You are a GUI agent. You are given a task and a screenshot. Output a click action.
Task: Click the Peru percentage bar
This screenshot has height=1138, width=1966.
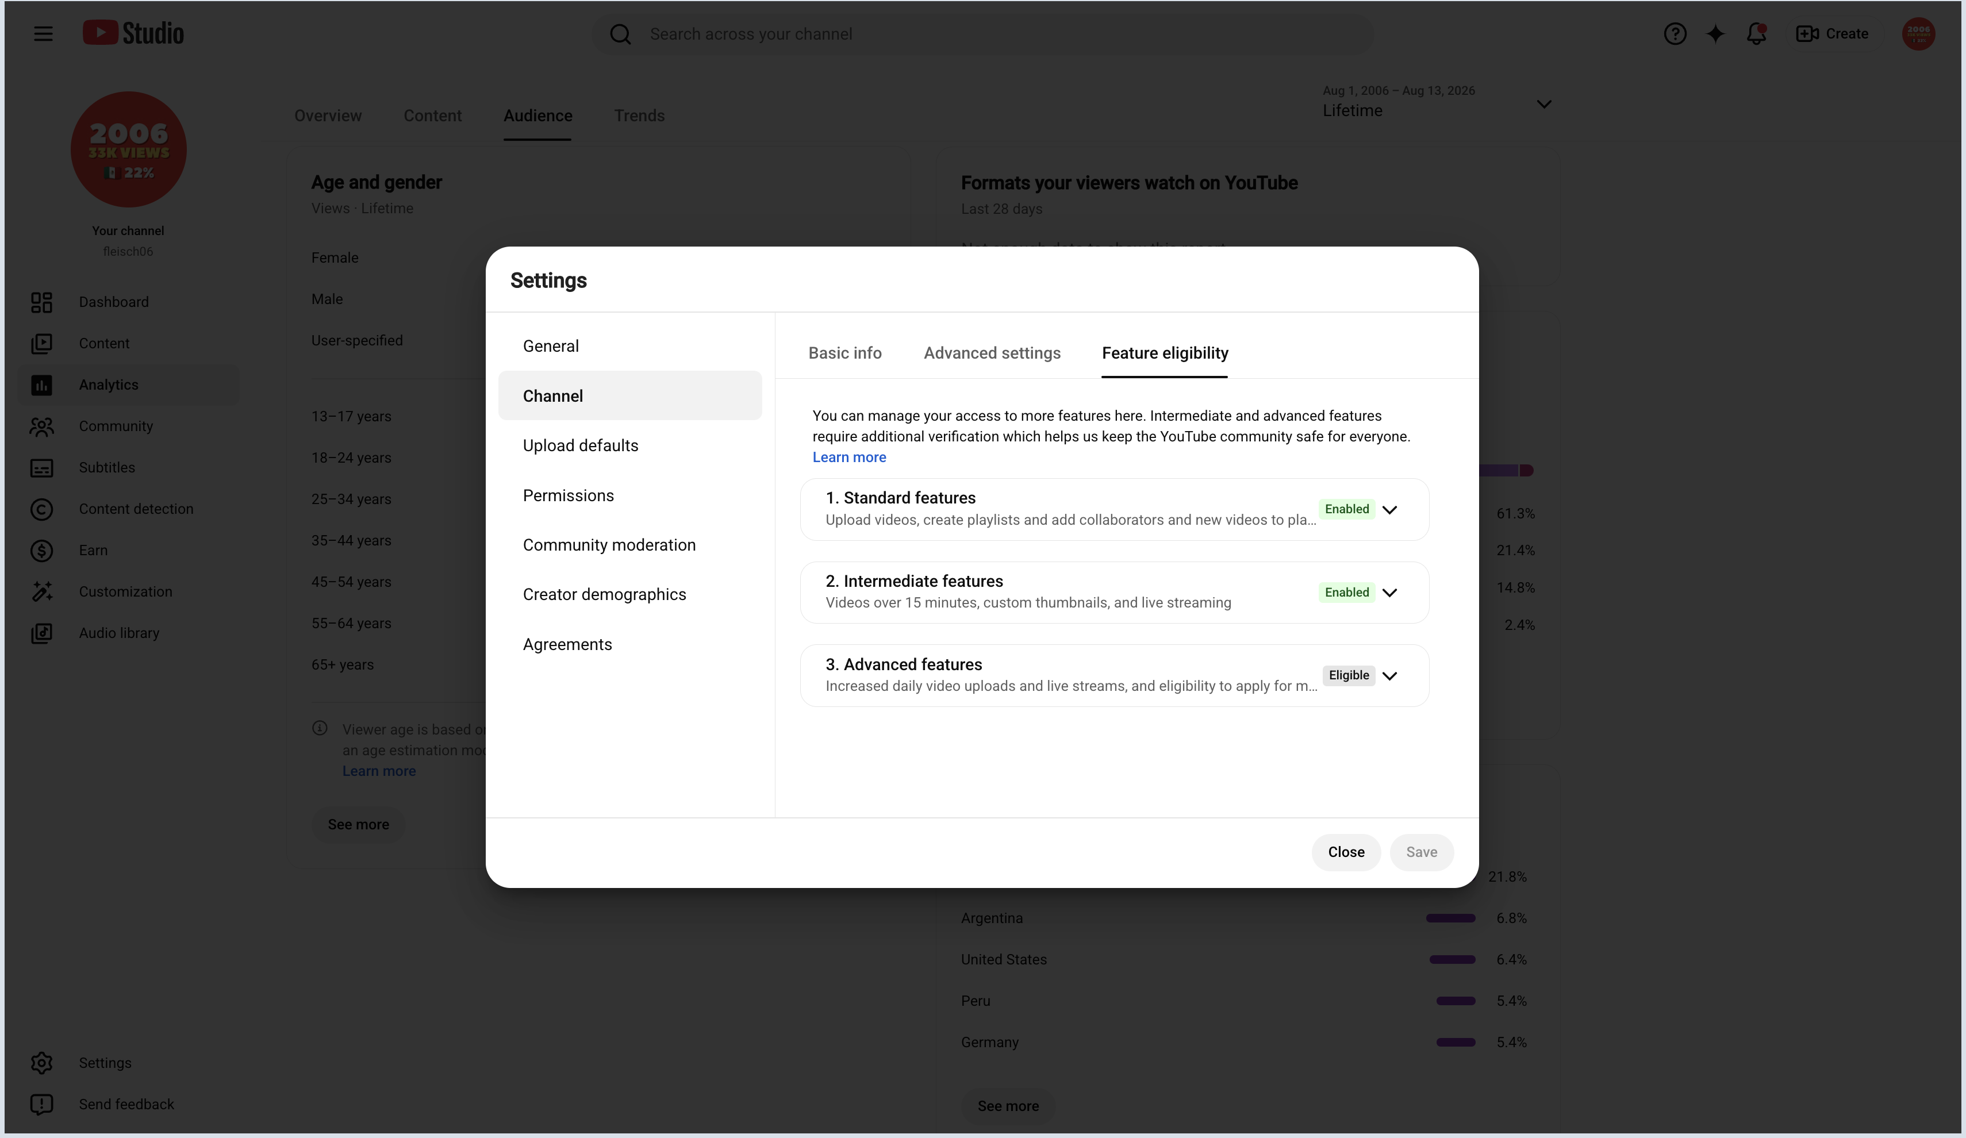coord(1456,1001)
